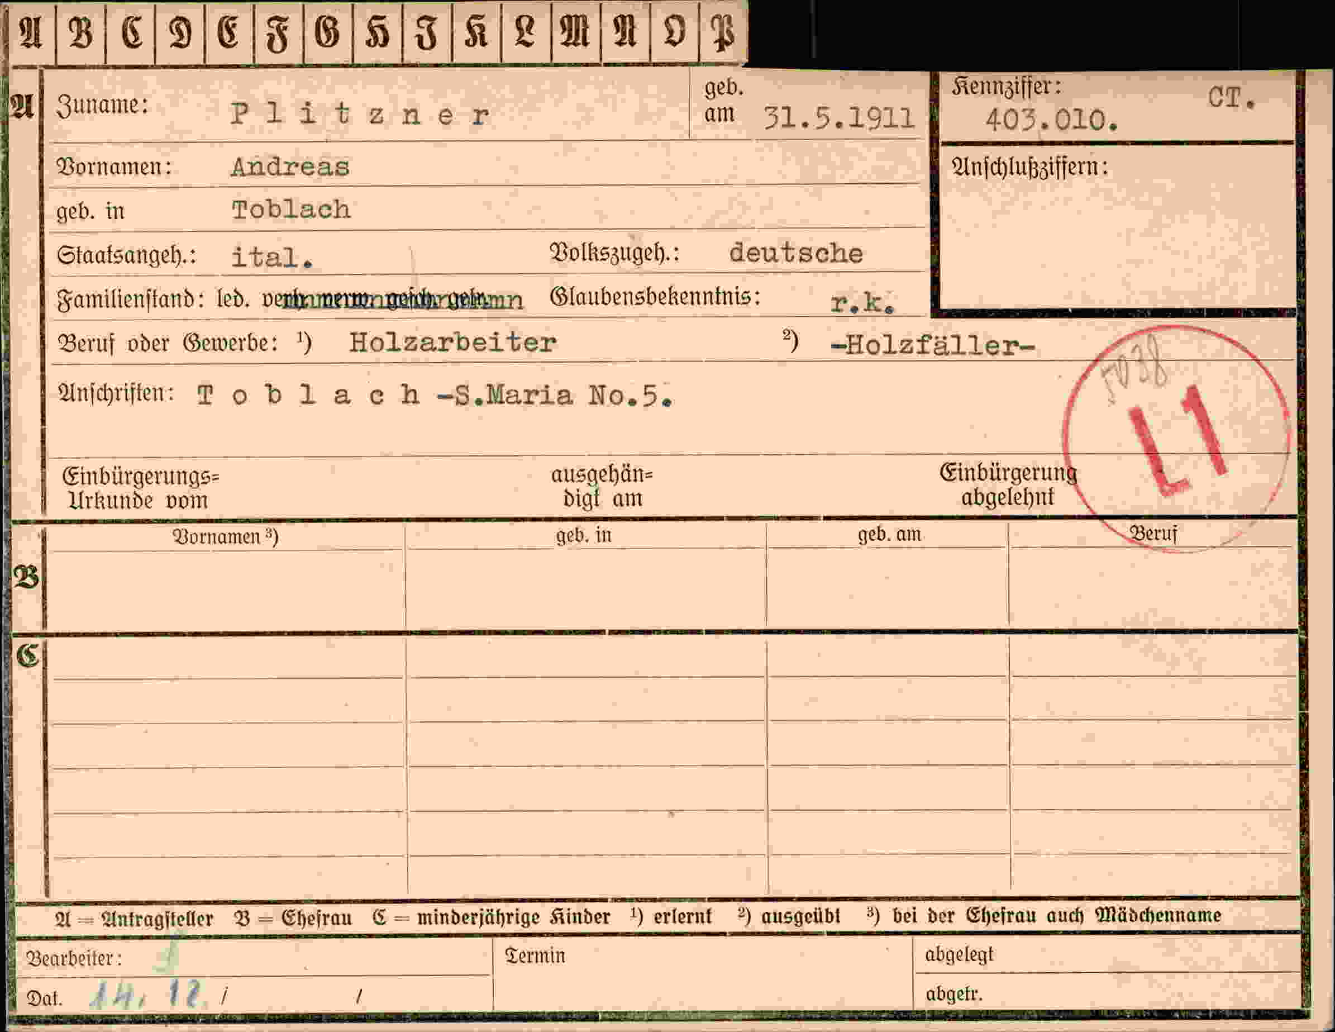Click the learned trade "Holzarbeiter"
The height and width of the screenshot is (1032, 1335).
coord(452,343)
